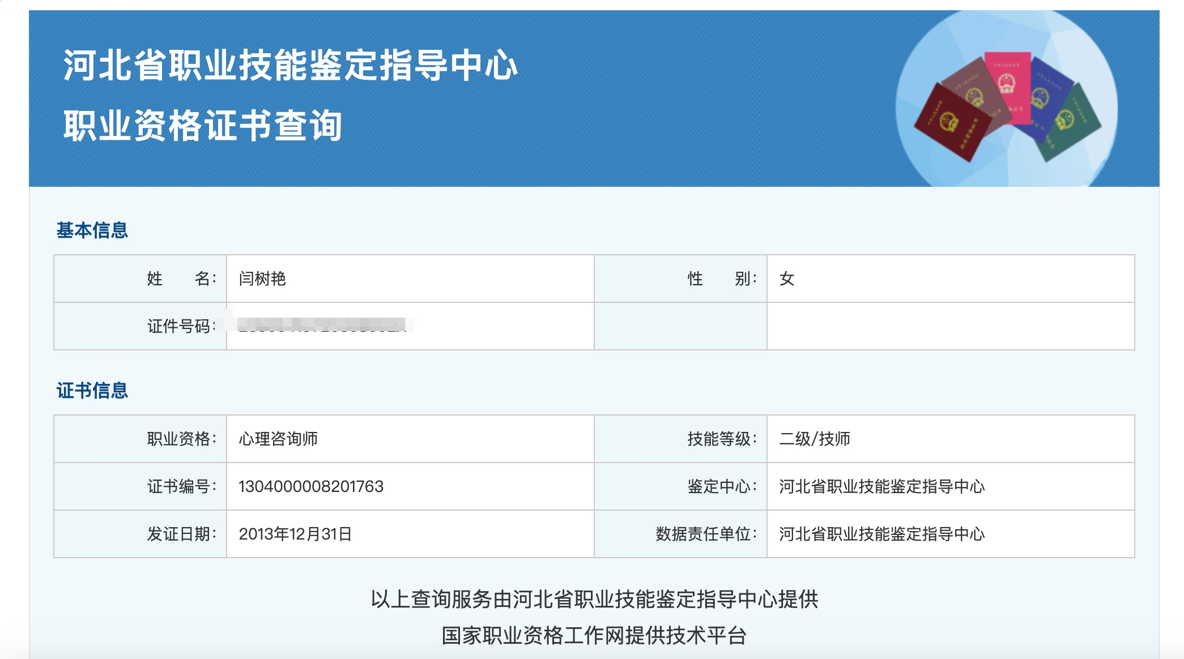The image size is (1184, 659).
Task: Click the qualification value 心理咨询师
Action: click(x=278, y=439)
